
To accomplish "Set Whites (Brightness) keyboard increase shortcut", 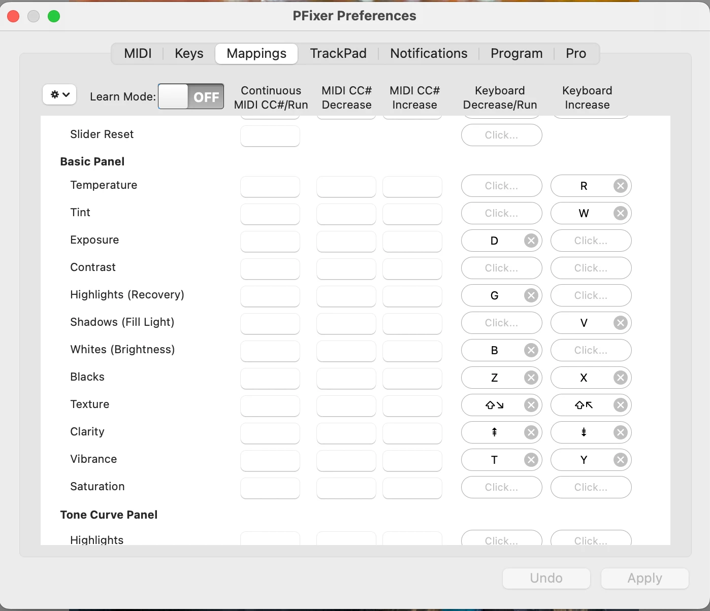I will click(591, 350).
